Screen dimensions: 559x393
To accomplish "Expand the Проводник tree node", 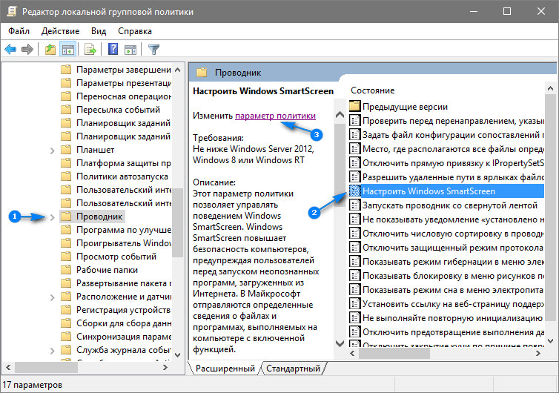I will 52,217.
